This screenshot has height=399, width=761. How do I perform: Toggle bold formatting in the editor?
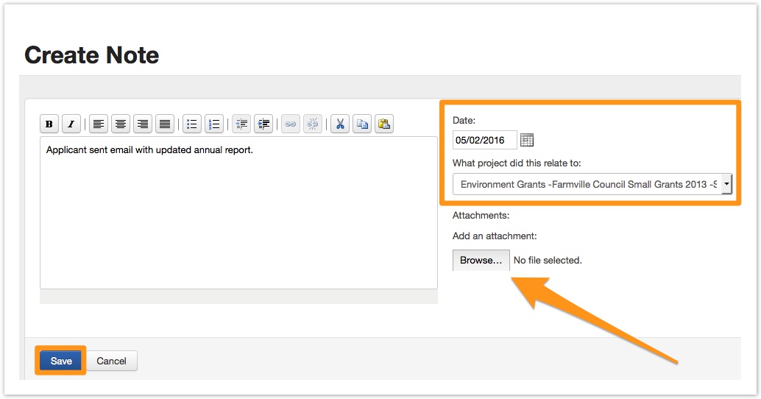click(49, 124)
